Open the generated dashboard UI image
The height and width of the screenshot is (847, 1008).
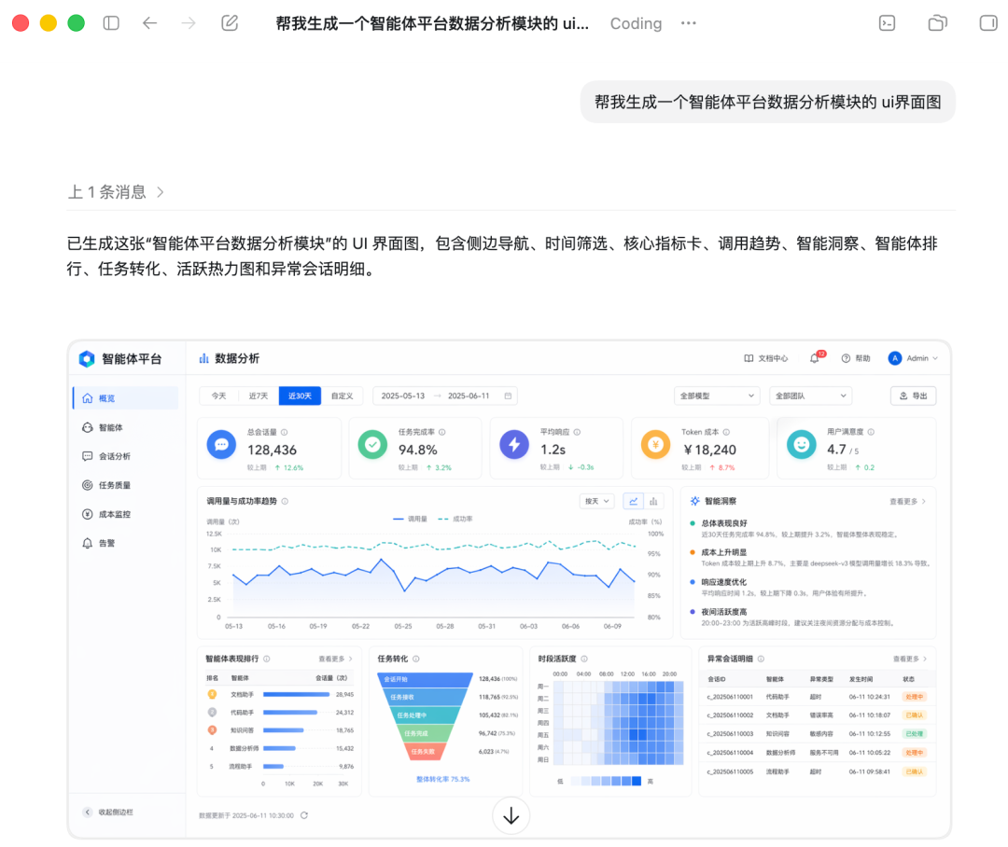(x=510, y=589)
